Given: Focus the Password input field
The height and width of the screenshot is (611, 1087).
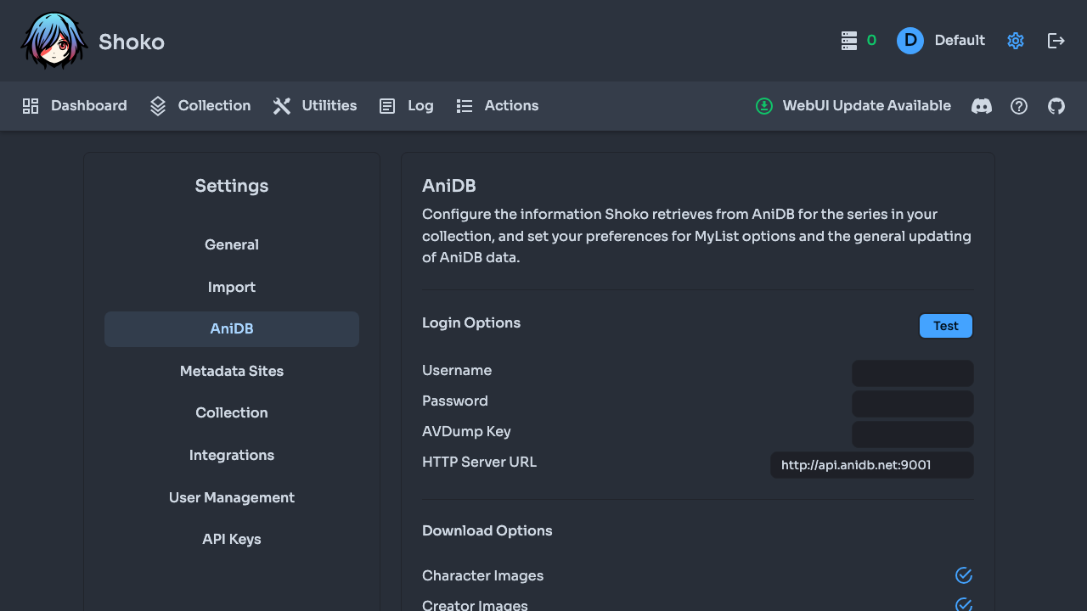Looking at the screenshot, I should 913,404.
